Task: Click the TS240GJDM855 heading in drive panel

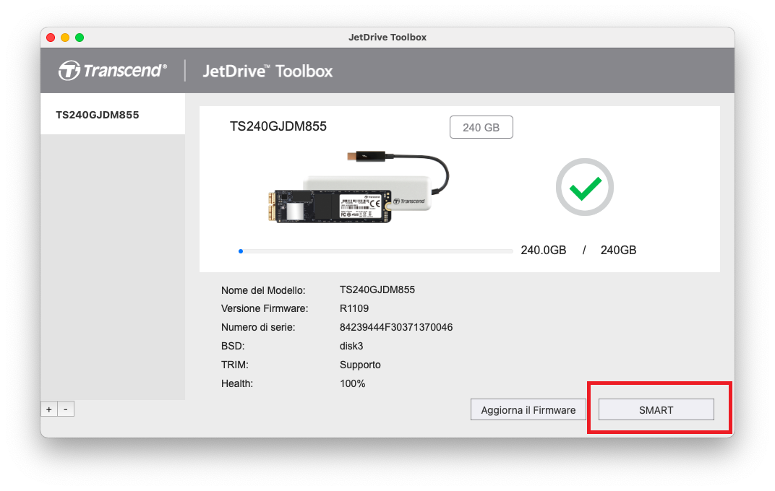Action: pyautogui.click(x=278, y=126)
